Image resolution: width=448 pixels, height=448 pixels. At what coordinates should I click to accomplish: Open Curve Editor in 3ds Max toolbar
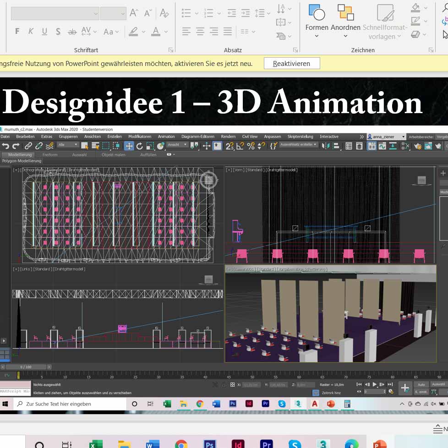point(382,146)
